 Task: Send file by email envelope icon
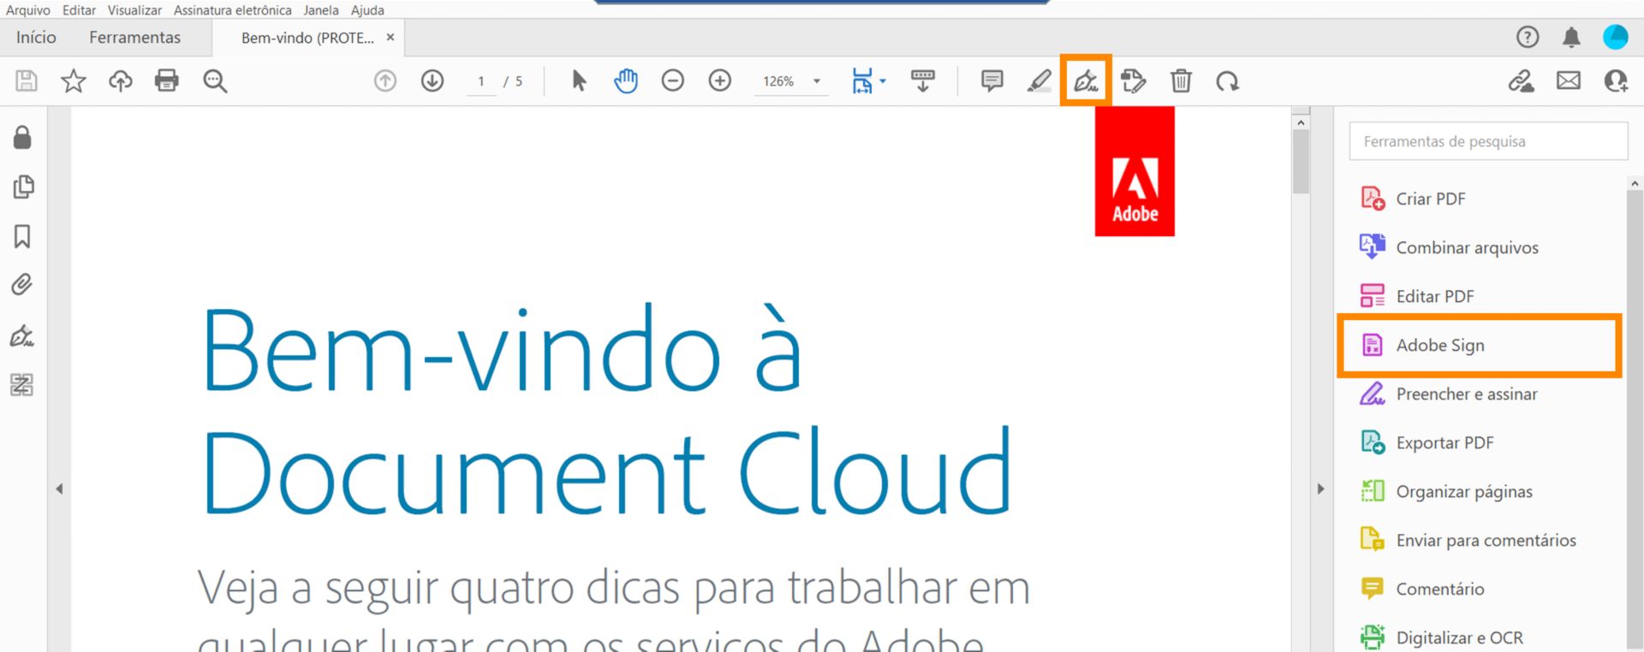pyautogui.click(x=1569, y=81)
